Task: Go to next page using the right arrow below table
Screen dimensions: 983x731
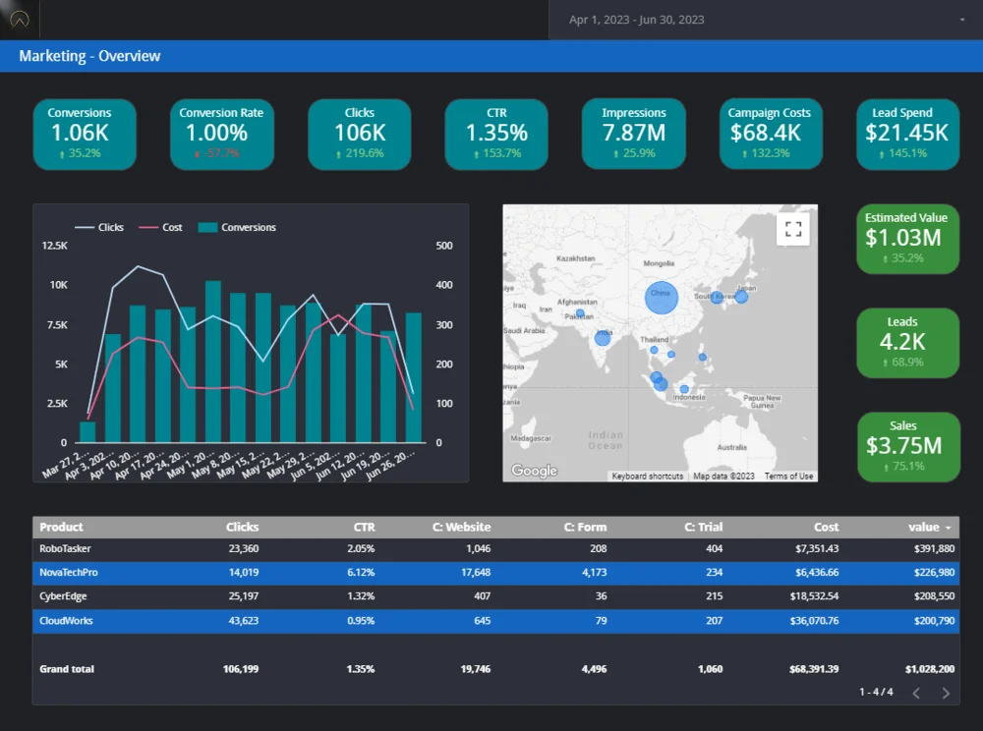Action: point(946,693)
